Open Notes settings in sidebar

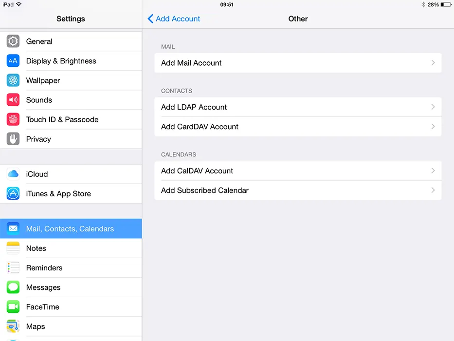pyautogui.click(x=36, y=248)
